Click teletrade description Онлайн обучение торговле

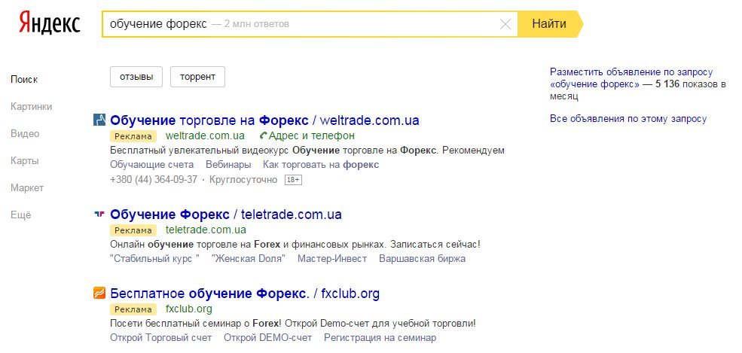[x=295, y=245]
